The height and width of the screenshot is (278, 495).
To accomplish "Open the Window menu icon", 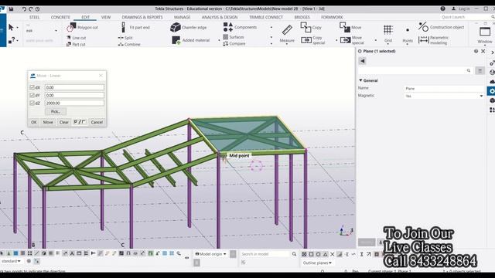I will point(485,32).
